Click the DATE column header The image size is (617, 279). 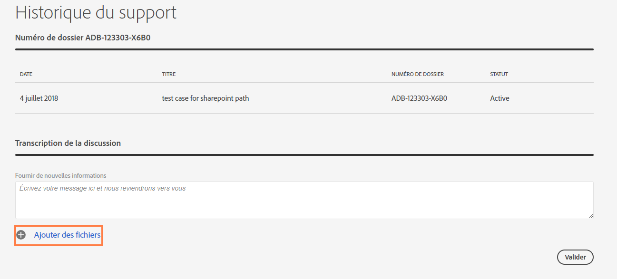(x=26, y=75)
